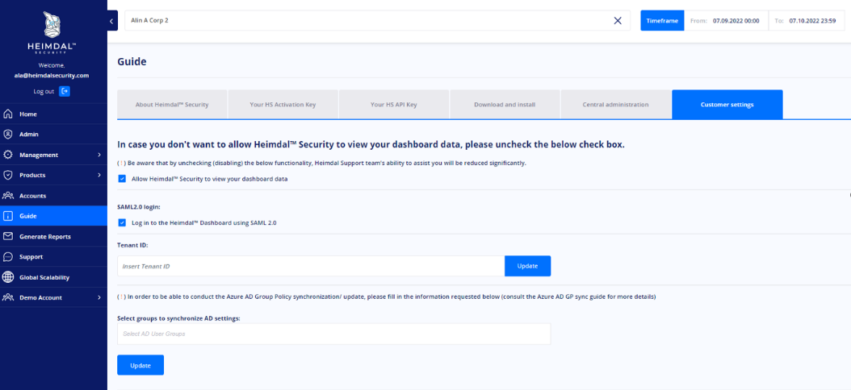The width and height of the screenshot is (851, 390).
Task: Click the Insert Tenant ID field
Action: pyautogui.click(x=311, y=266)
